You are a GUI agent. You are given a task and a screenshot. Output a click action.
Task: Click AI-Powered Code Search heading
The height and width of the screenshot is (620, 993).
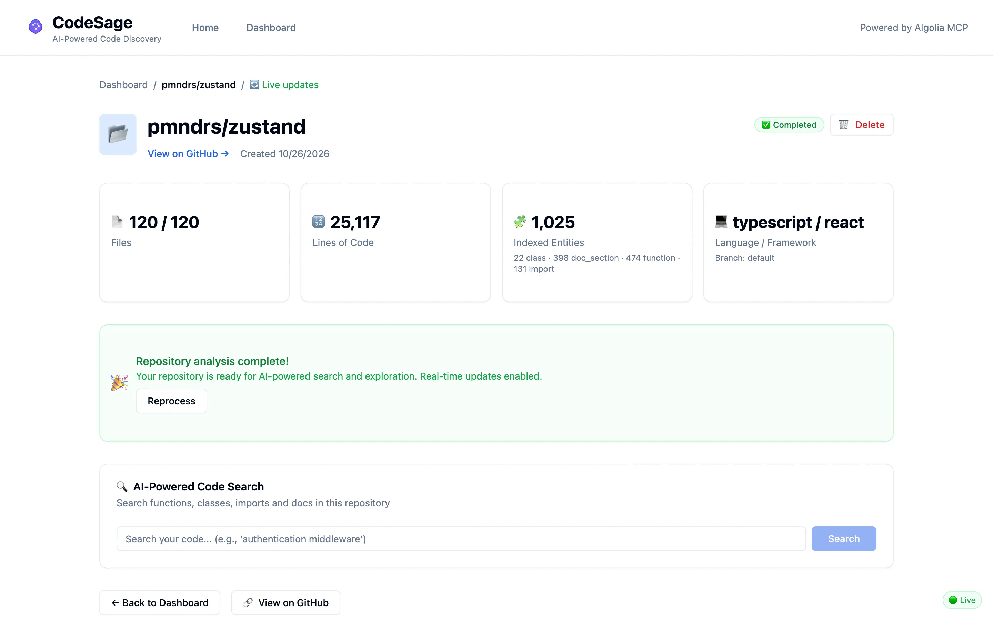[199, 486]
